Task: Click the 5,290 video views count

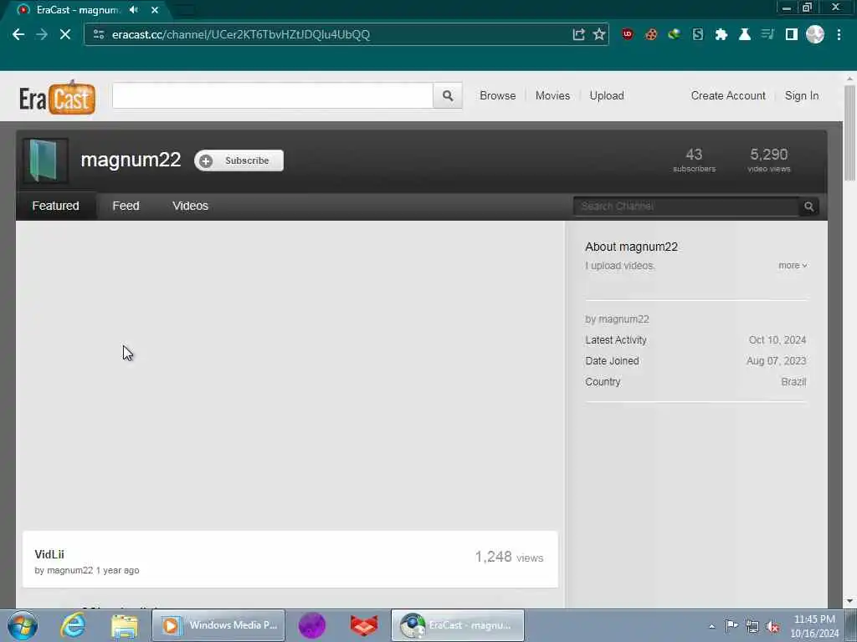Action: [x=769, y=160]
